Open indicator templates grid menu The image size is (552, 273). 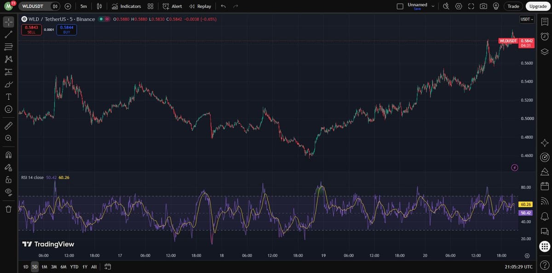[150, 6]
